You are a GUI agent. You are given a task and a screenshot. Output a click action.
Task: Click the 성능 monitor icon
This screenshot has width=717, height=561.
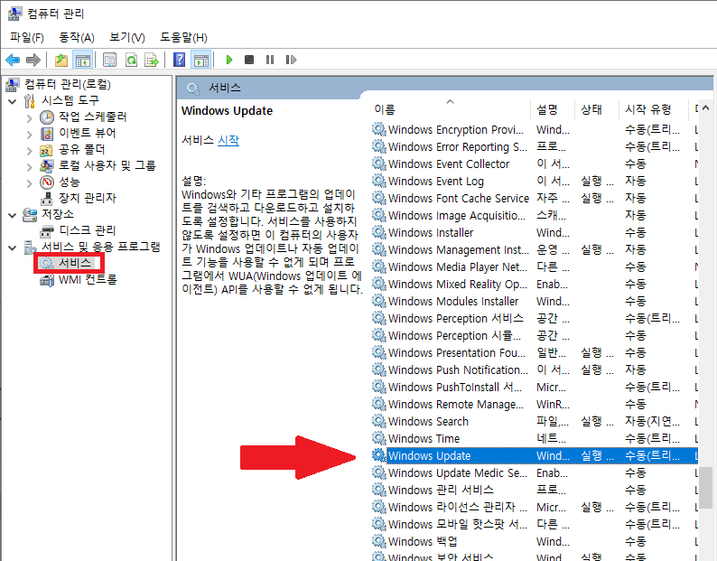coord(47,182)
